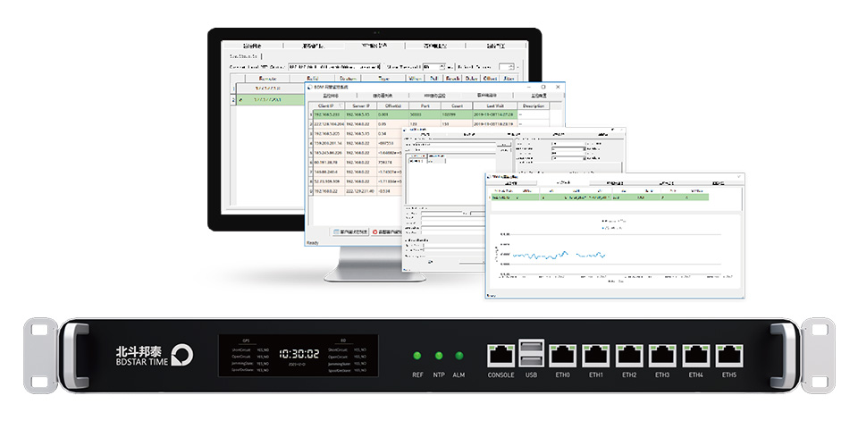The image size is (858, 429).
Task: Select the ETH3 network port
Action: pos(662,356)
